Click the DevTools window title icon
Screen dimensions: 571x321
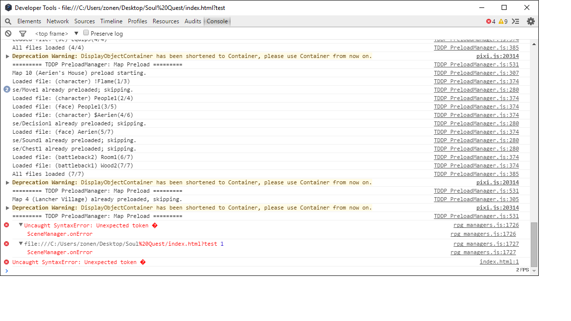pos(8,7)
